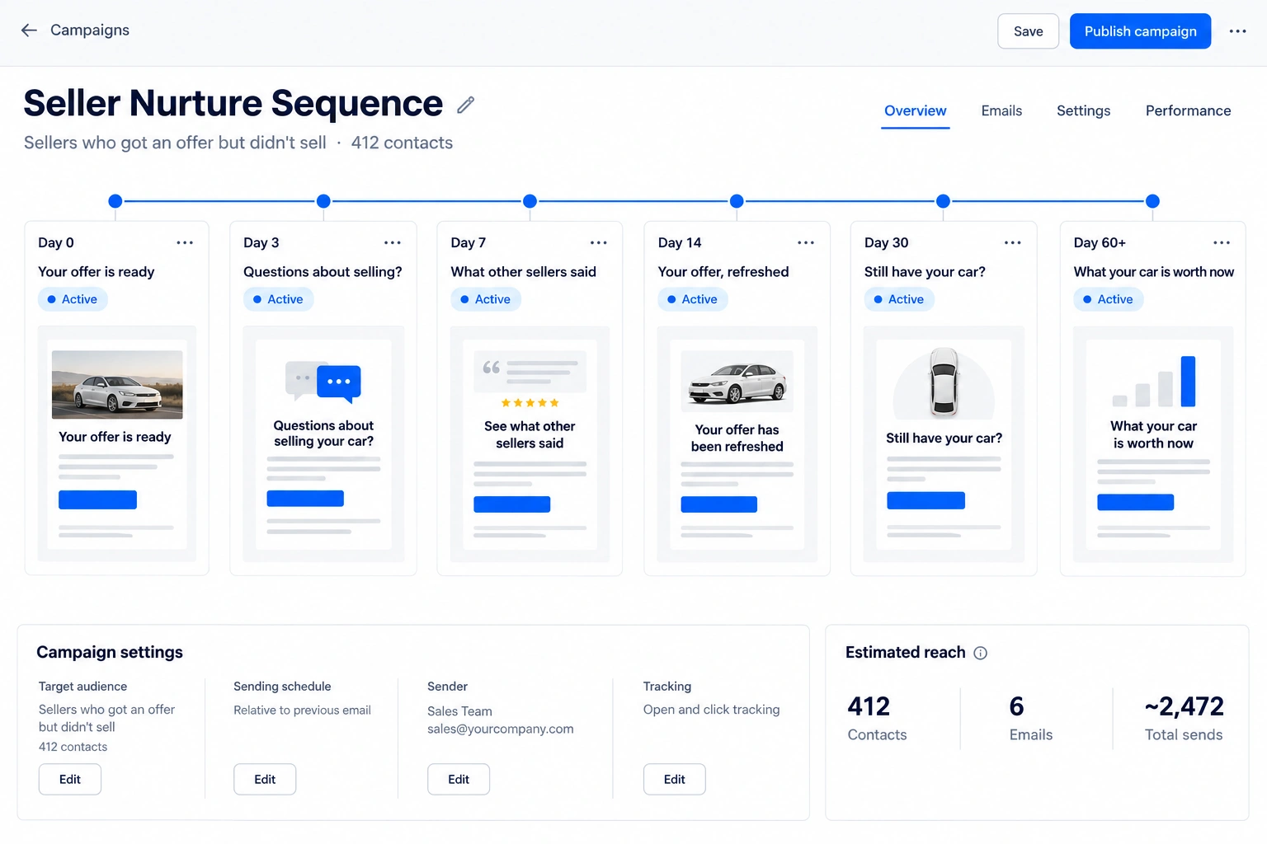Click the Save button
The image size is (1267, 844).
(1028, 31)
